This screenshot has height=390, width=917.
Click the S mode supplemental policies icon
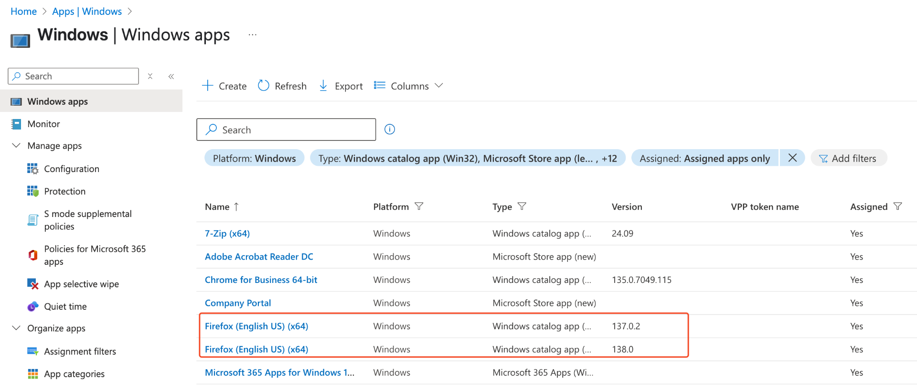[32, 220]
